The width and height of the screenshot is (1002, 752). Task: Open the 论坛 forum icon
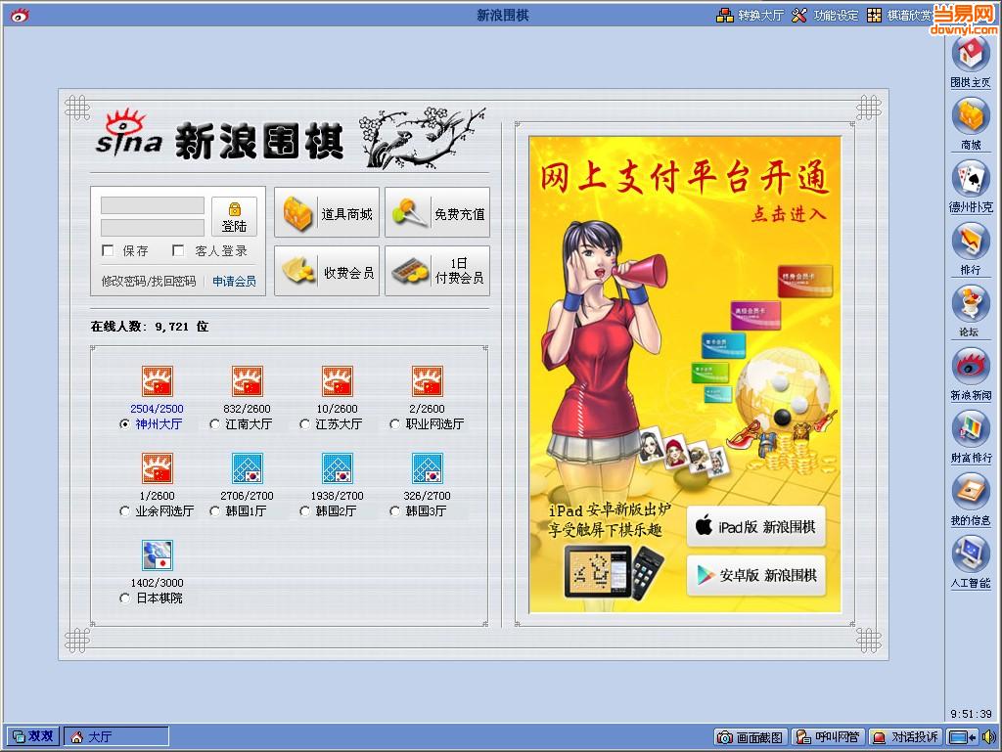point(970,308)
